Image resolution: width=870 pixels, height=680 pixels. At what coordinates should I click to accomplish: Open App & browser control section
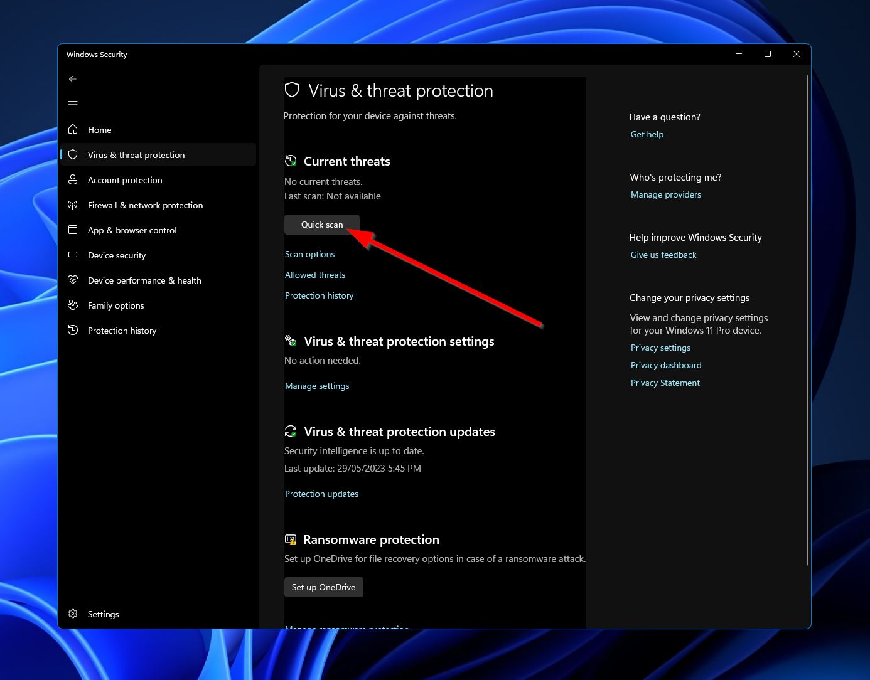158,230
